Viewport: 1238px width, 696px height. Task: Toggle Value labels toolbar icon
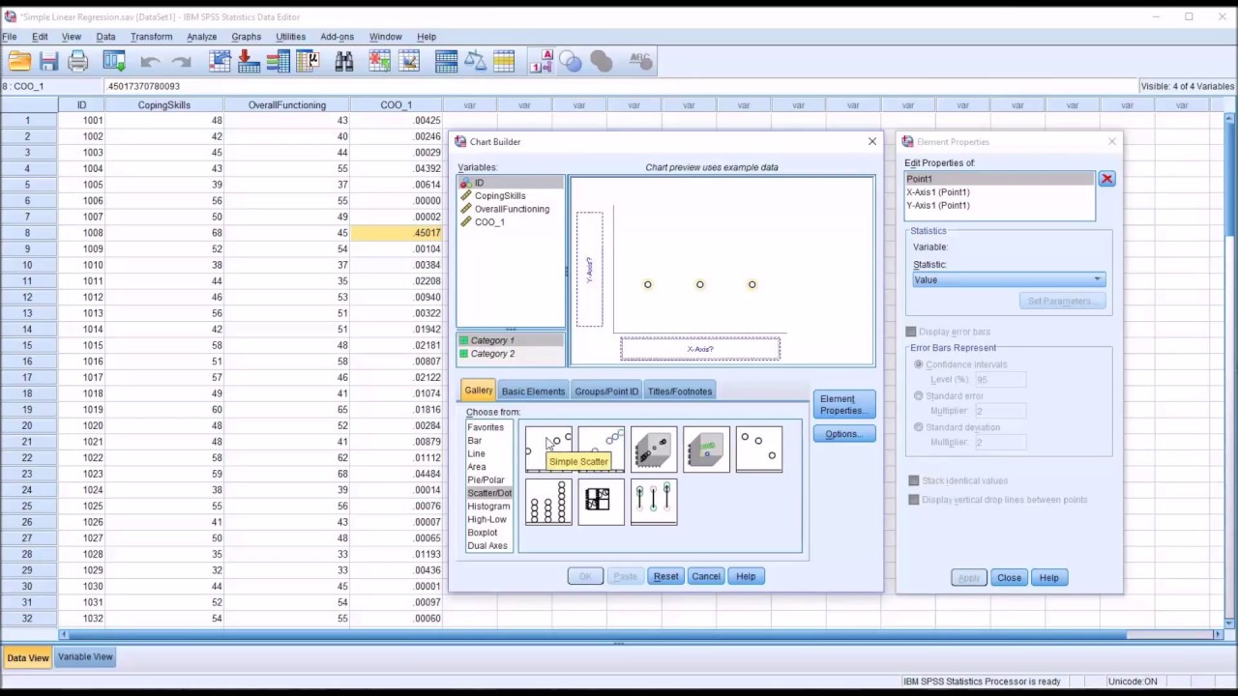click(541, 62)
